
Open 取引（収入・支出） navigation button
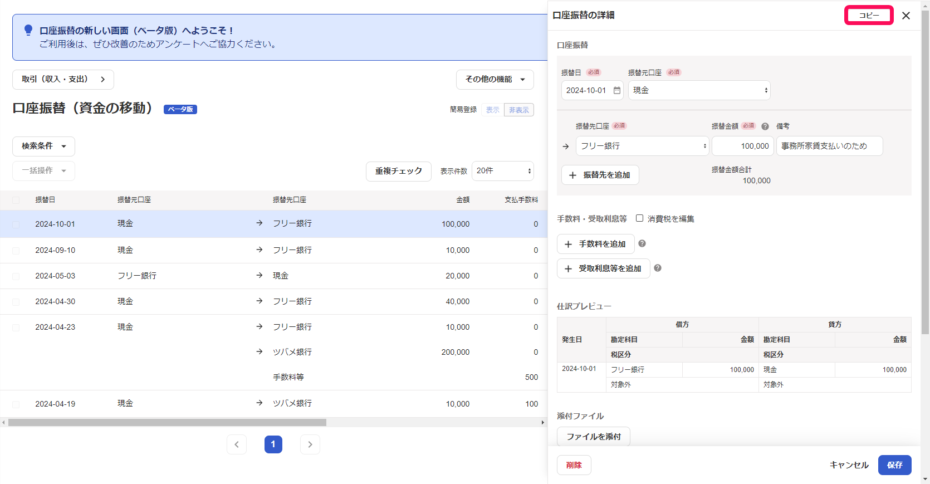pos(63,80)
